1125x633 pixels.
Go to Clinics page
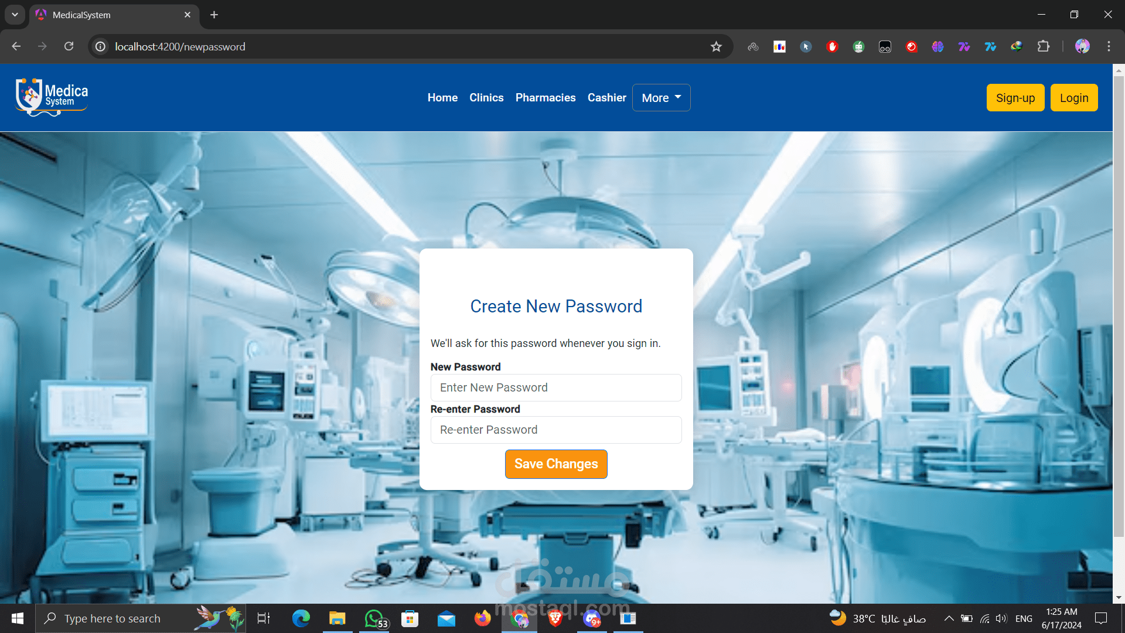(x=486, y=98)
